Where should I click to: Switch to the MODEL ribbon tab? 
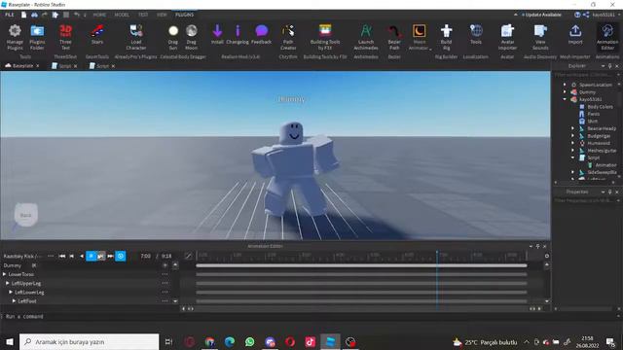click(122, 15)
